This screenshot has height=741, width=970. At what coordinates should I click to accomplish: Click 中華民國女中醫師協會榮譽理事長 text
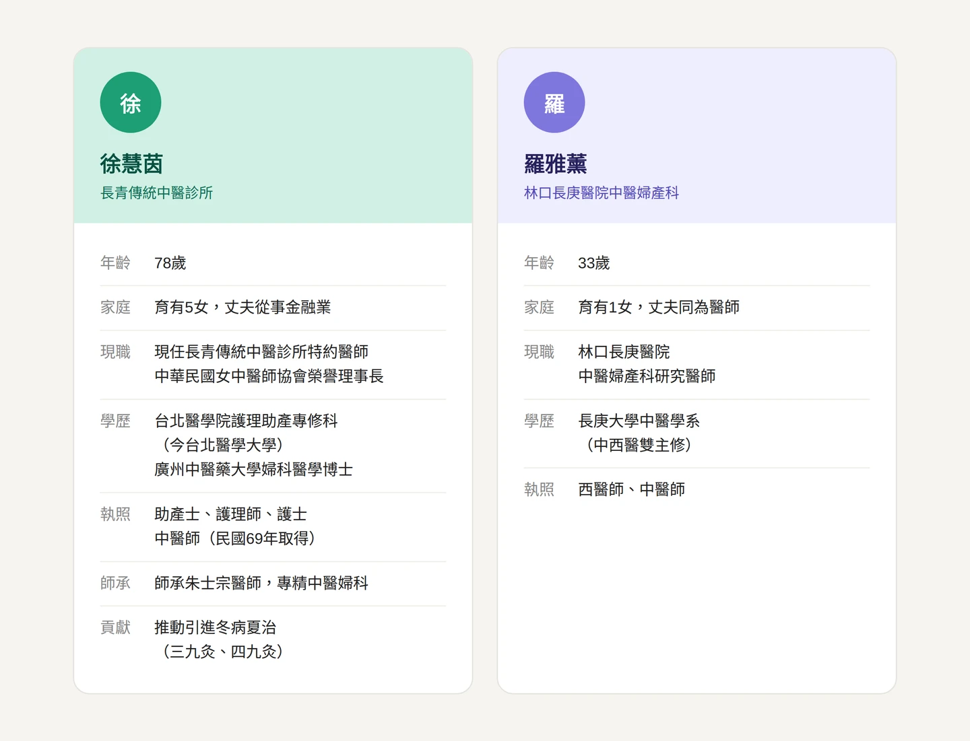(x=269, y=376)
